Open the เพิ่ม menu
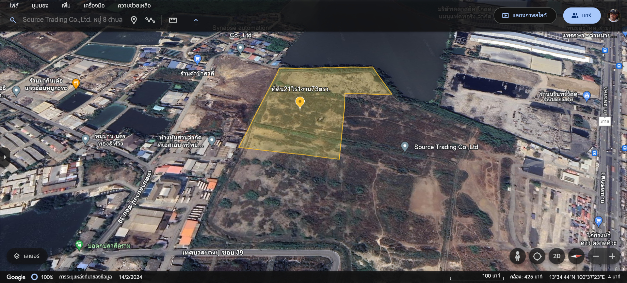 click(66, 6)
